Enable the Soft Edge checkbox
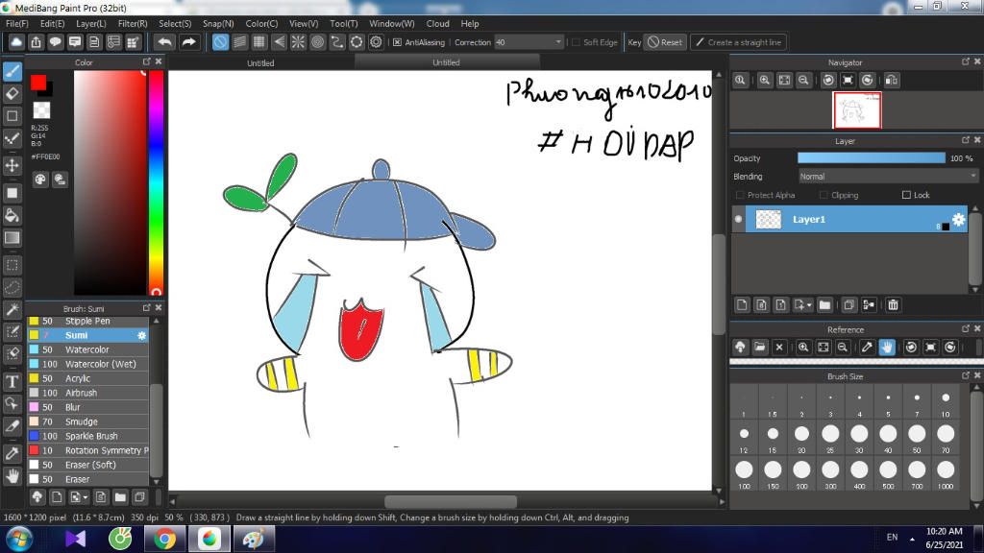The image size is (984, 553). (576, 42)
